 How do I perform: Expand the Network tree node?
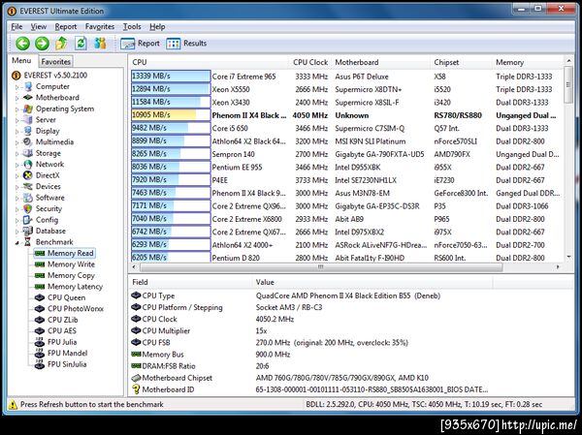point(17,165)
